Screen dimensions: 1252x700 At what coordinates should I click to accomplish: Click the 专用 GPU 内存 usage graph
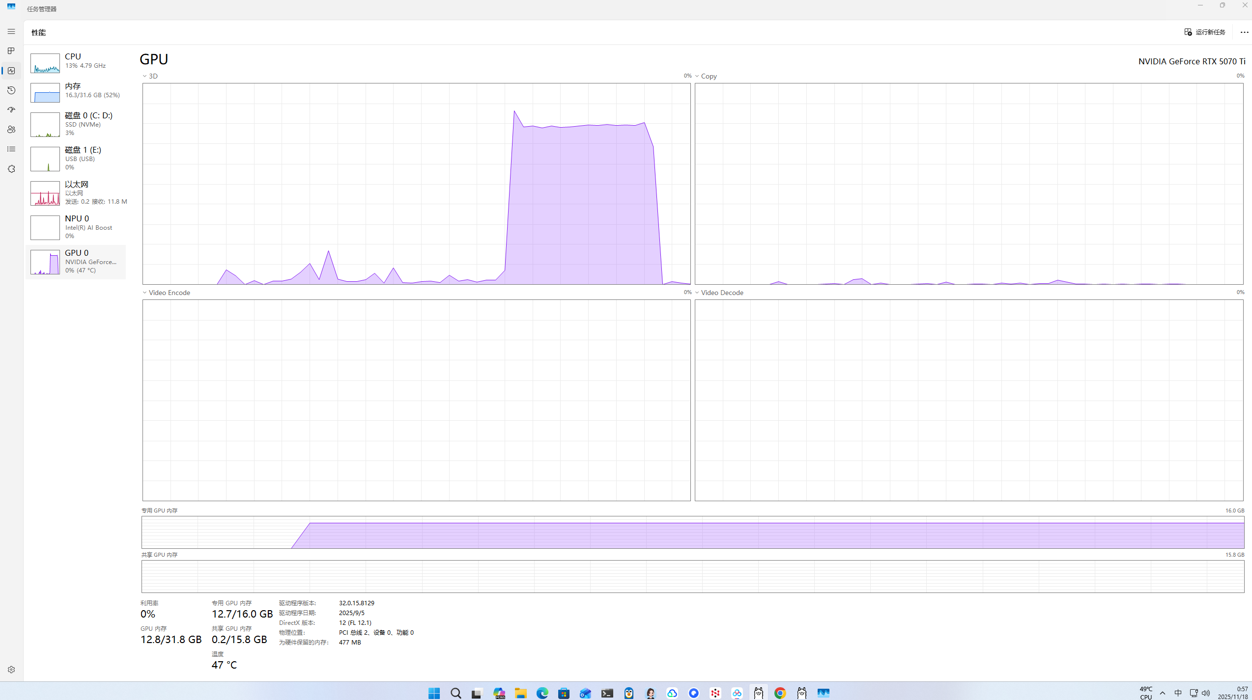[693, 532]
